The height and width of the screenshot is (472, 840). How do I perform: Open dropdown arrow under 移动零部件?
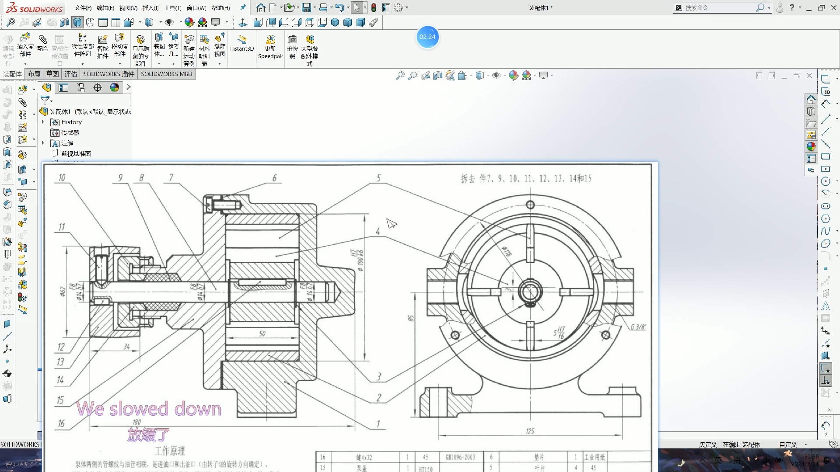pos(119,64)
